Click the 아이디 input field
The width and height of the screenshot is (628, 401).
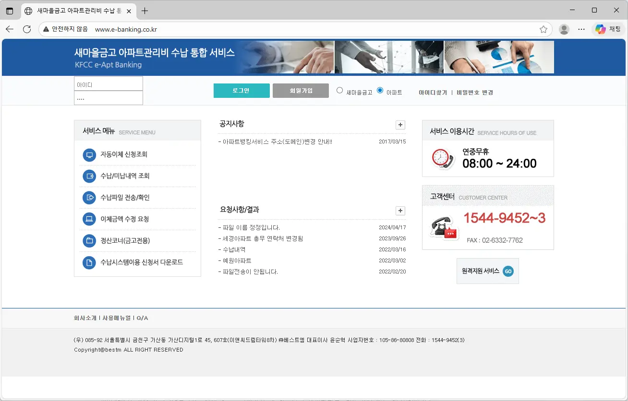(x=108, y=83)
